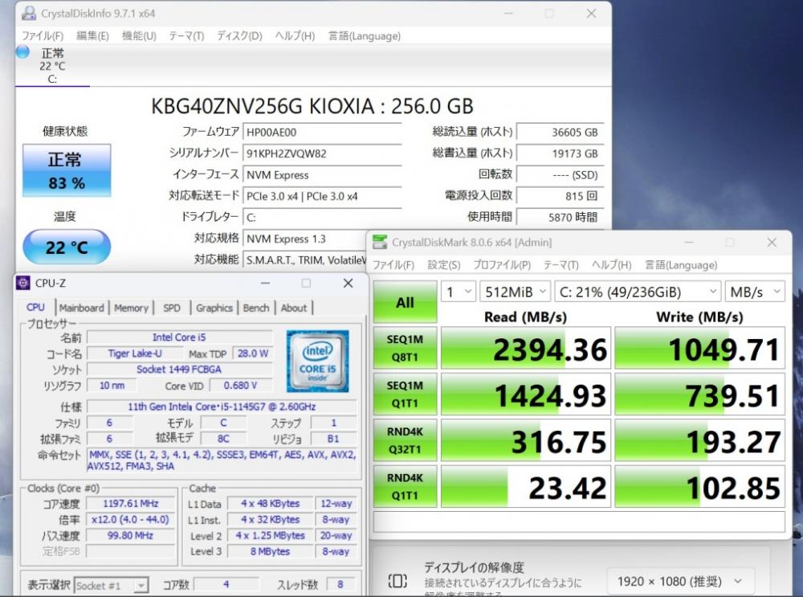
Task: Open the C: 21% (49/236GiB) drive dropdown
Action: pyautogui.click(x=638, y=292)
